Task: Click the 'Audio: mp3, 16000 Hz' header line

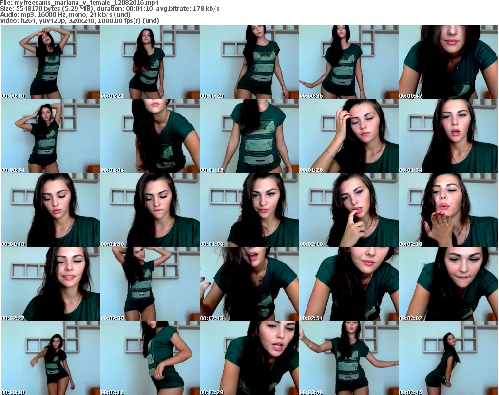Action: [65, 15]
